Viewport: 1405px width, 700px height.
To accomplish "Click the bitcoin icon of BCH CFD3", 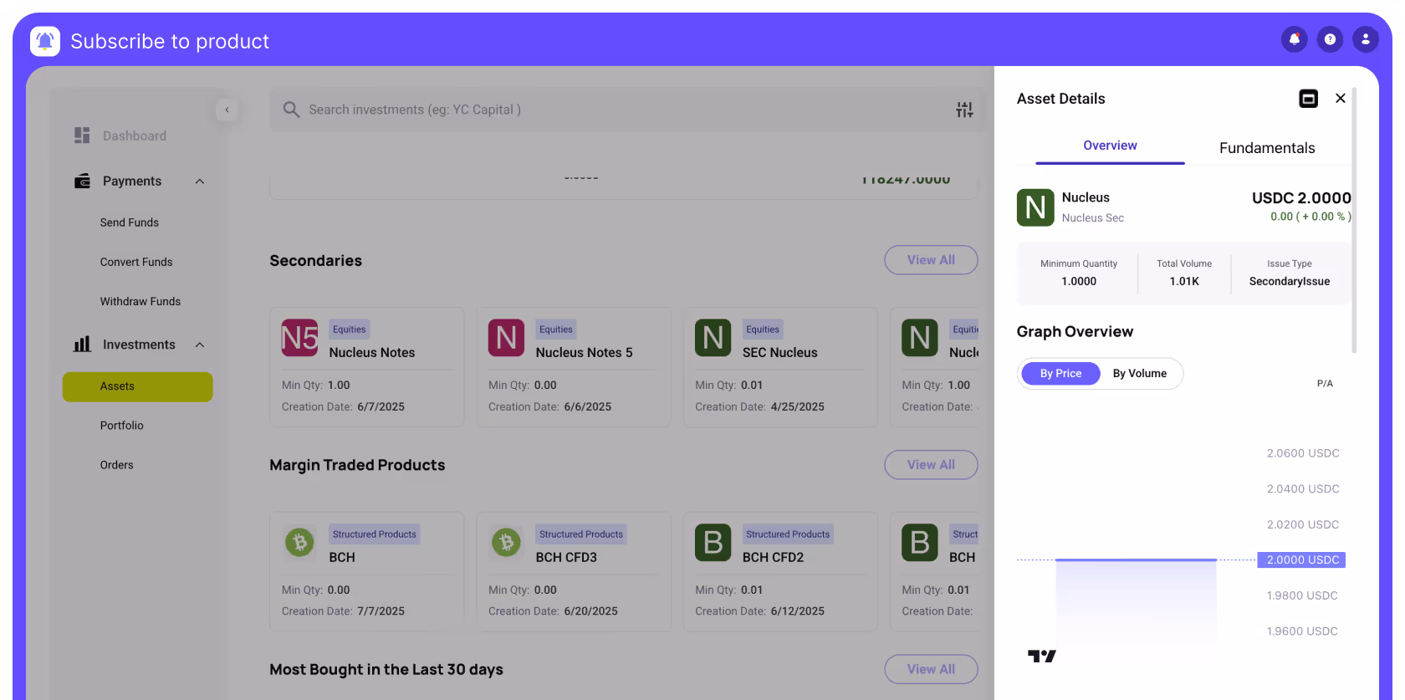I will click(x=506, y=543).
